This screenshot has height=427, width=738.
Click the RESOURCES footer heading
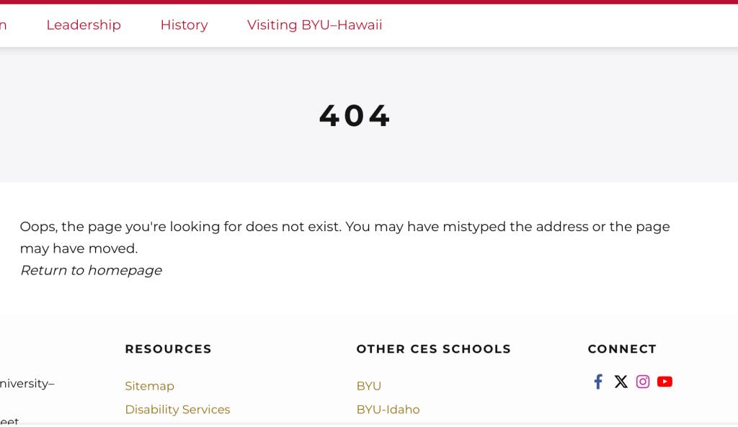coord(168,349)
